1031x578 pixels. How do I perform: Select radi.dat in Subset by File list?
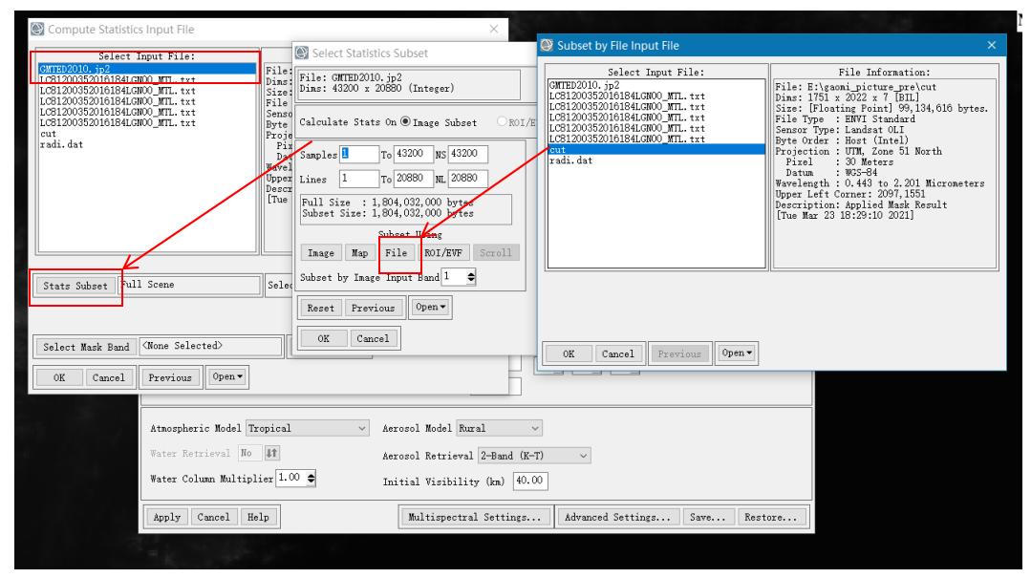(x=656, y=161)
